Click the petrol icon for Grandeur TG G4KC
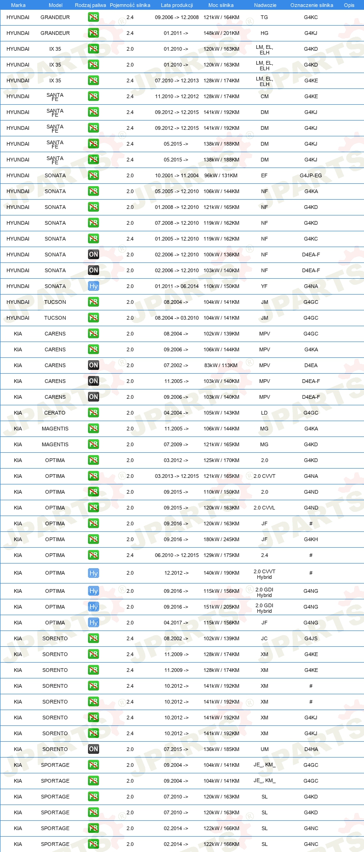The image size is (364, 852). (94, 17)
